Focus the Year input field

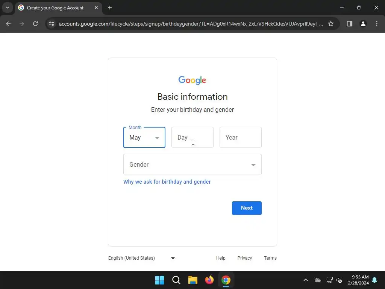240,137
